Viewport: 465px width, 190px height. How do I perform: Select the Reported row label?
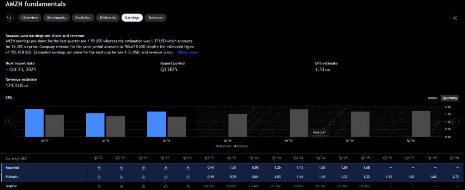(12, 168)
